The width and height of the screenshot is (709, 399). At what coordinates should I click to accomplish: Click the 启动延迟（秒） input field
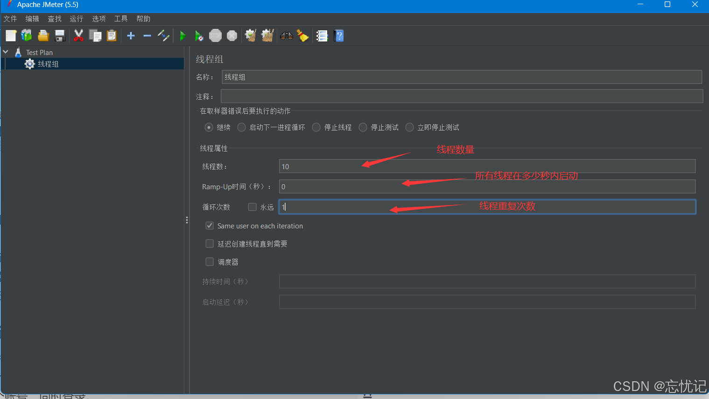(x=487, y=302)
